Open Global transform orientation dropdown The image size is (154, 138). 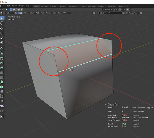107,10
